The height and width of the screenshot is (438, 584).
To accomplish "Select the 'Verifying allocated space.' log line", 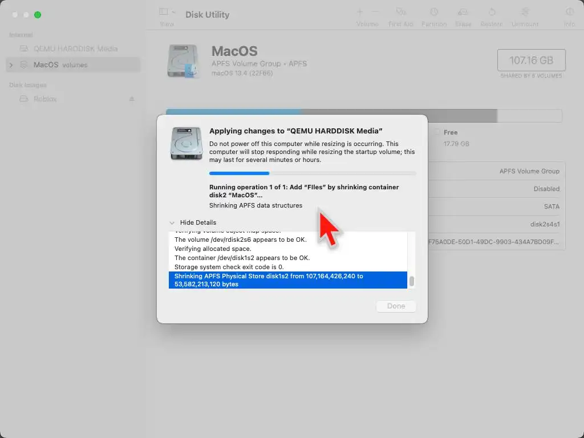I will point(213,249).
